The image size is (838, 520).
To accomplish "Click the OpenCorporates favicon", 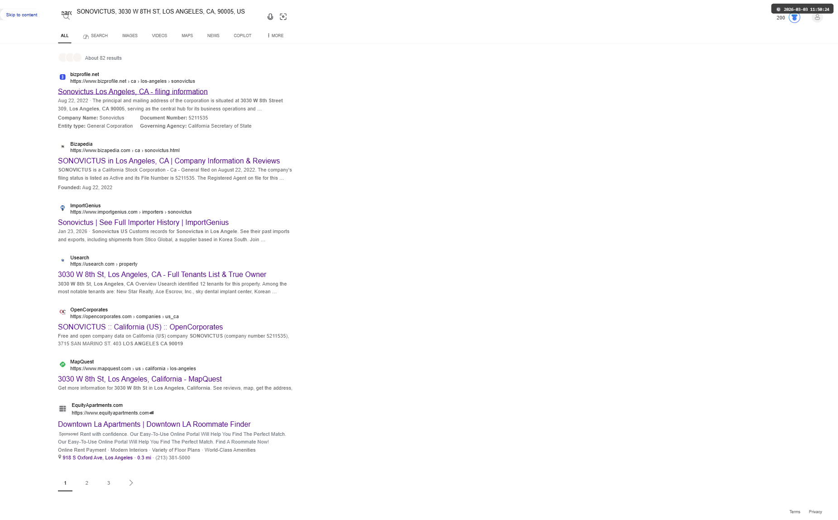I will [62, 312].
